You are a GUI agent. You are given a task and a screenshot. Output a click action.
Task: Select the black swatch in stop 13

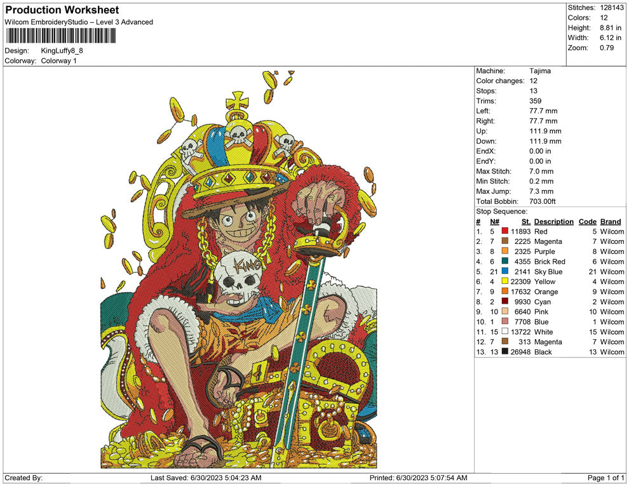click(x=505, y=352)
